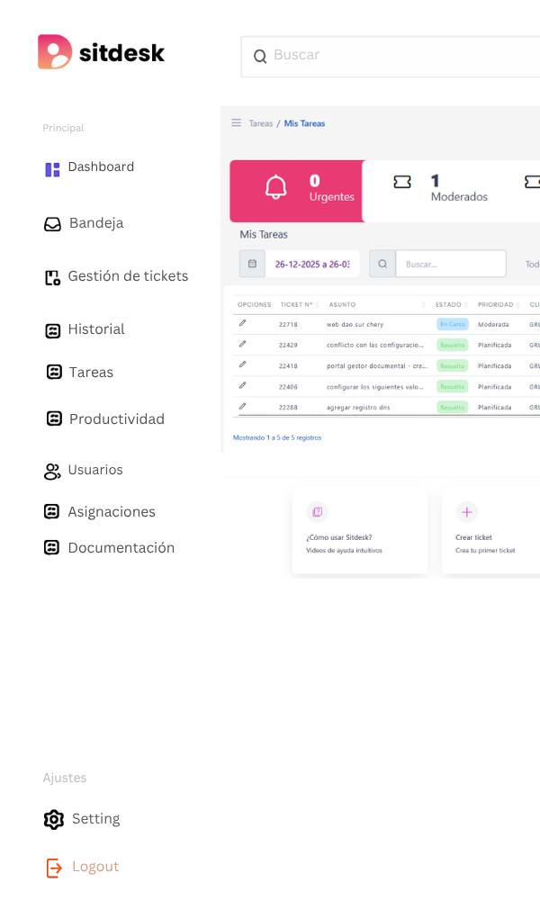Click the Buscar field in Mis Tareas
The image size is (540, 900).
pos(450,264)
